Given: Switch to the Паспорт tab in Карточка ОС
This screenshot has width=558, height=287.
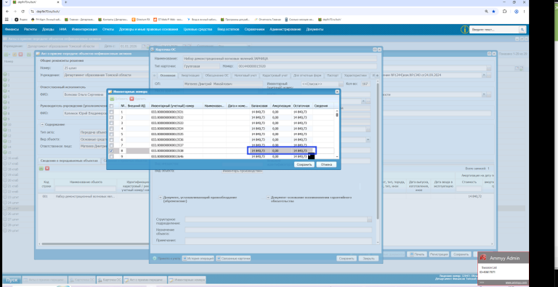Looking at the screenshot, I should tap(332, 76).
